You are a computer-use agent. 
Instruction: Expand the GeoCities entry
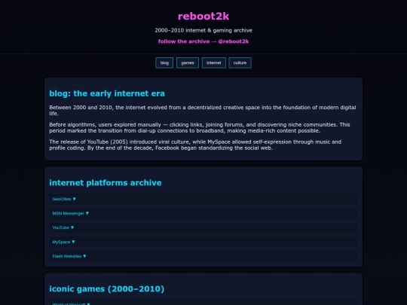pos(203,199)
